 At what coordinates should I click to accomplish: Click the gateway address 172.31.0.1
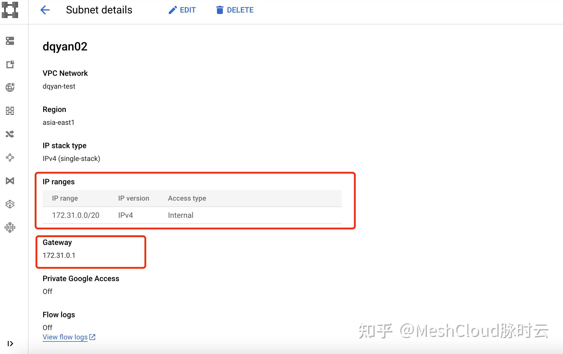click(x=59, y=255)
